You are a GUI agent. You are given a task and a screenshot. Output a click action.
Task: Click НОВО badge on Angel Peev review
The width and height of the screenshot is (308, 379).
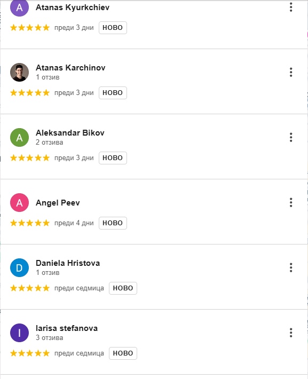(113, 223)
